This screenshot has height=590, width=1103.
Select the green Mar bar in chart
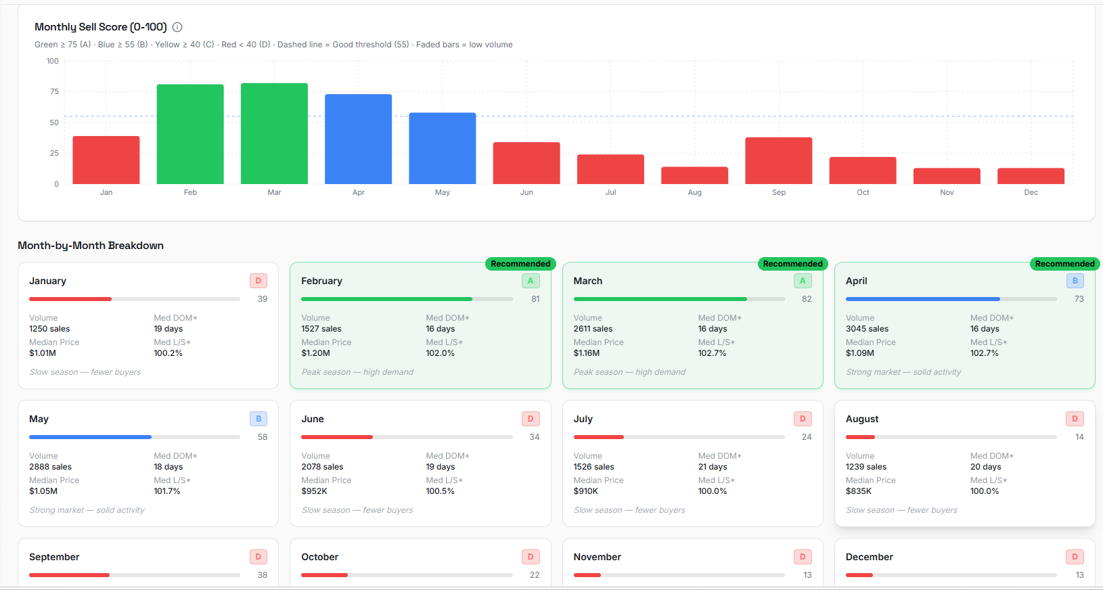coord(274,133)
